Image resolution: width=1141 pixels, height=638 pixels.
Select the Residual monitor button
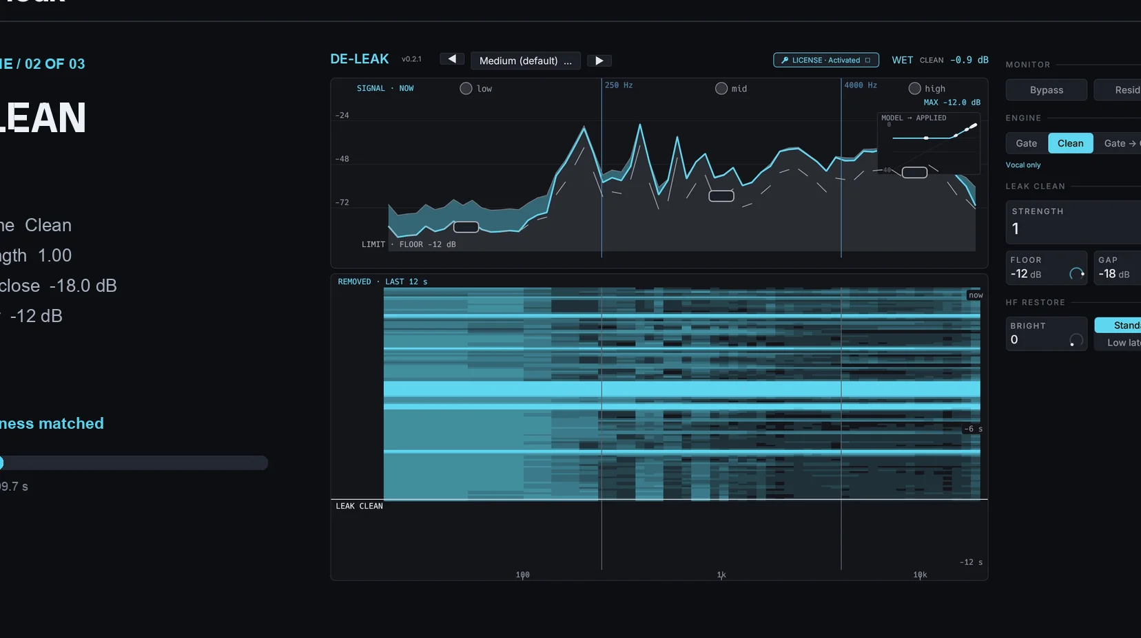click(1118, 90)
